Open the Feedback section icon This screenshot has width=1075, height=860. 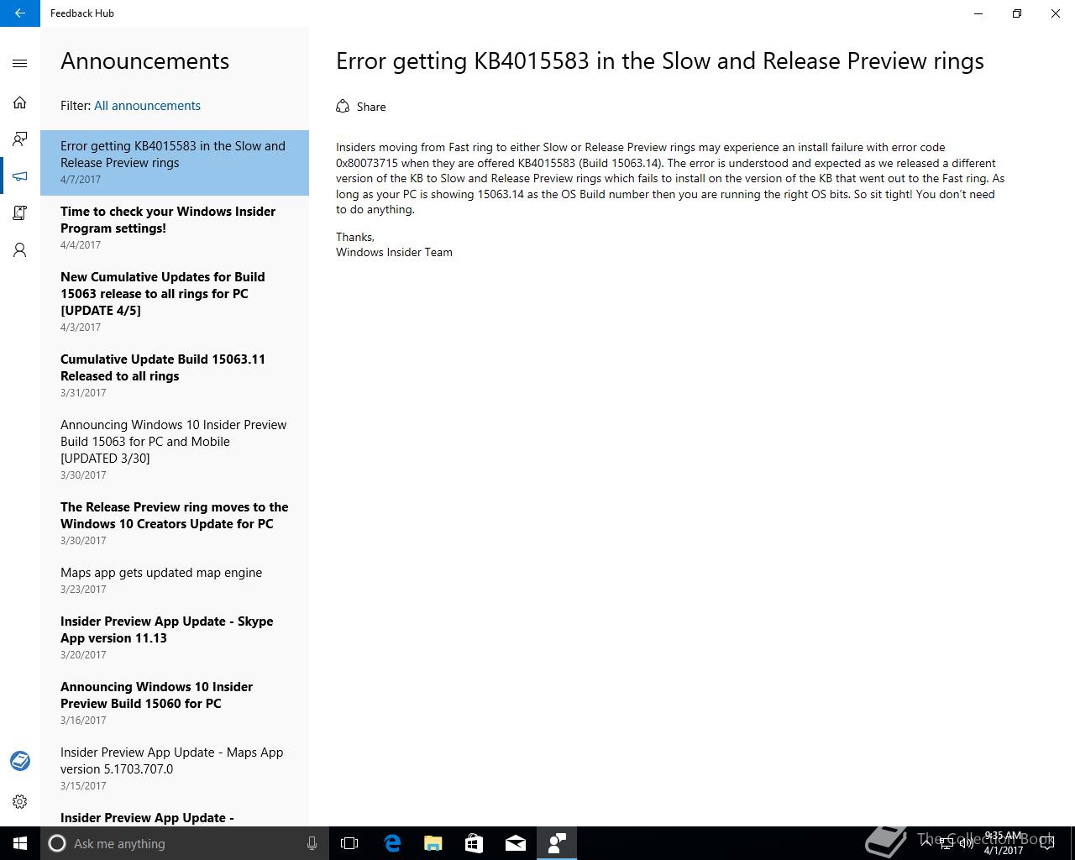click(20, 139)
